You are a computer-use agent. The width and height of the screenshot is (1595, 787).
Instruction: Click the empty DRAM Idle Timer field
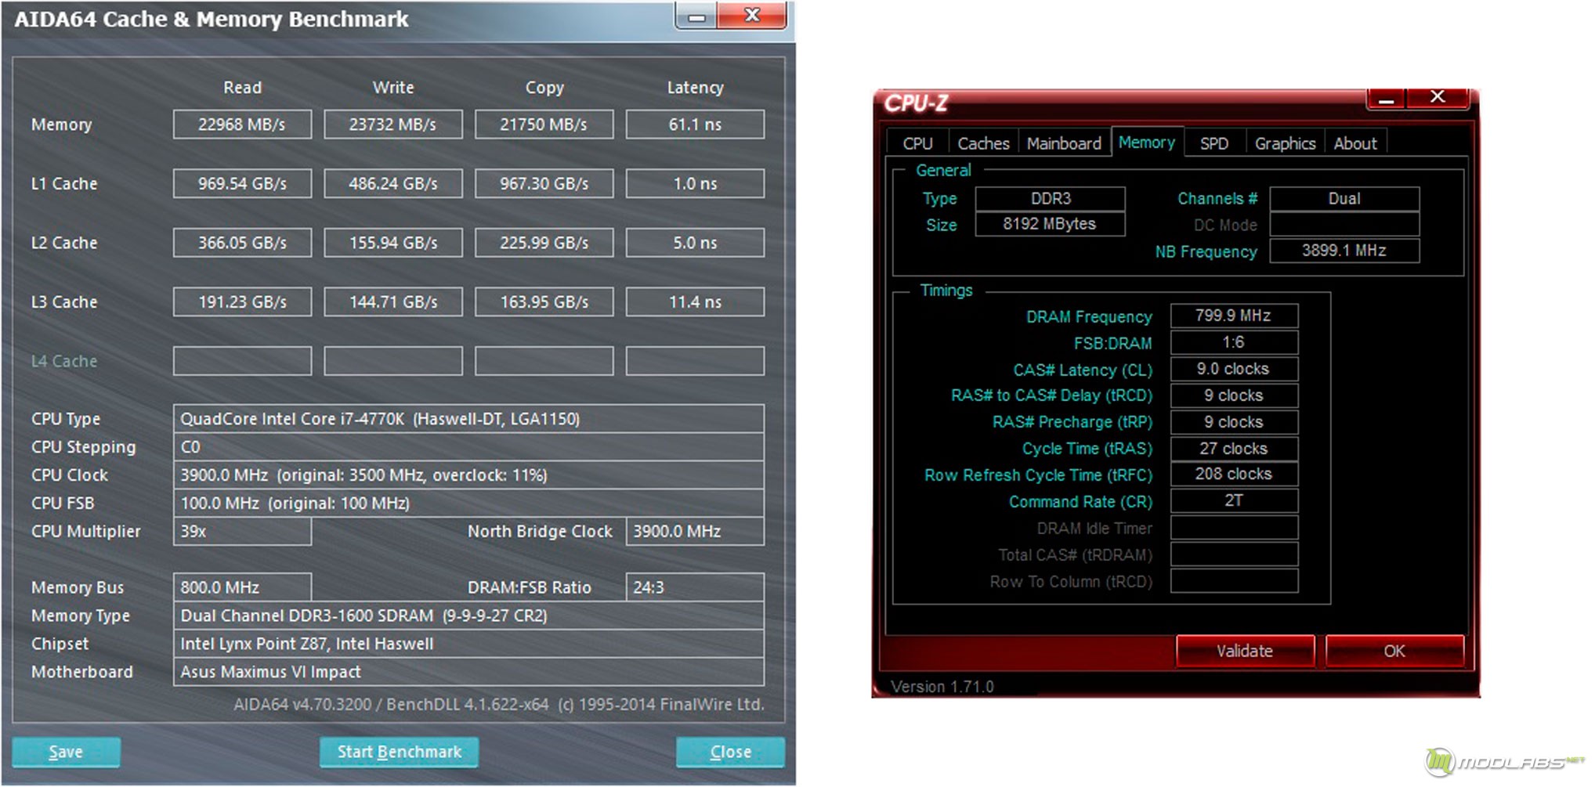pyautogui.click(x=1234, y=528)
